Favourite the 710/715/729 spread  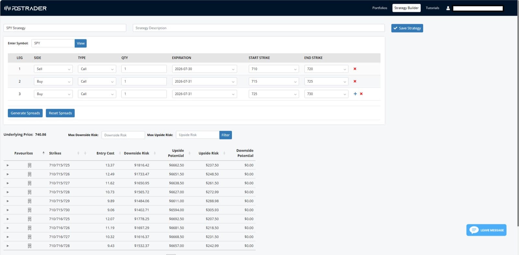pyautogui.click(x=30, y=201)
